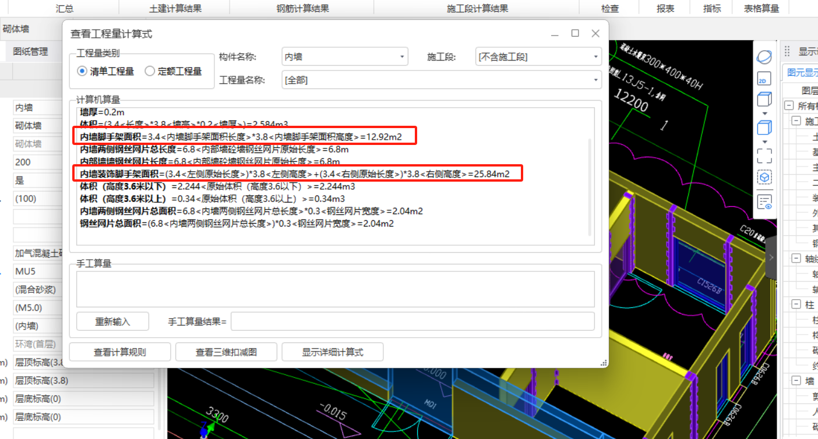Click inside the 手工算量 text area
Image resolution: width=818 pixels, height=439 pixels.
point(336,289)
